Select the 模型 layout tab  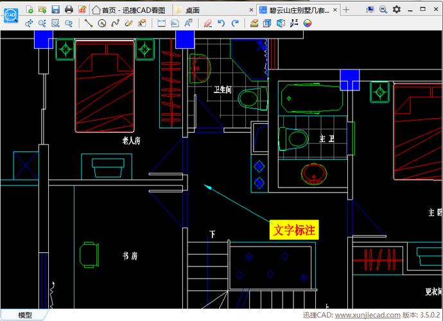[25, 315]
